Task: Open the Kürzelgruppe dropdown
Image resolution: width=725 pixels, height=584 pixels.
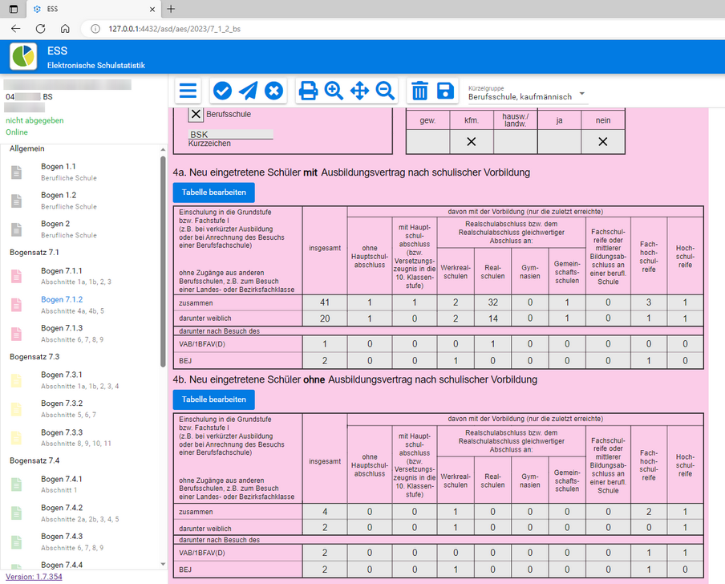Action: pos(527,93)
